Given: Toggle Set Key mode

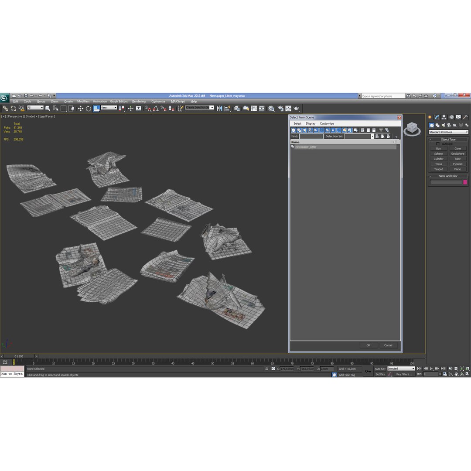Looking at the screenshot, I should tap(380, 374).
